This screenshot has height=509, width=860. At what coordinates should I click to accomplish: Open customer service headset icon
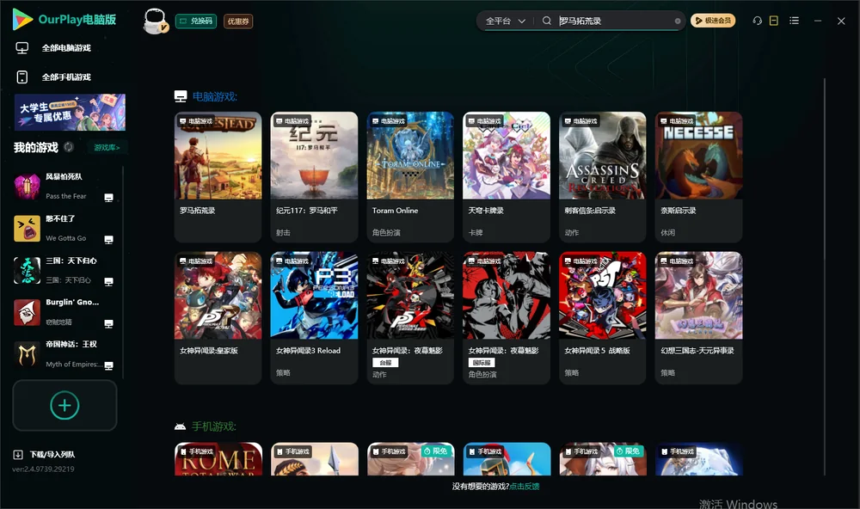758,21
